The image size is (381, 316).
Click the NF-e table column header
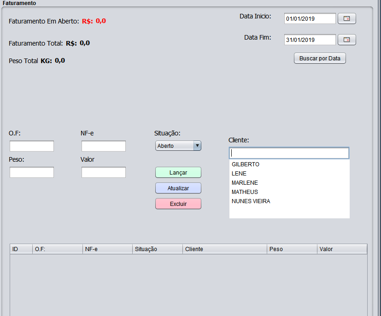point(107,249)
